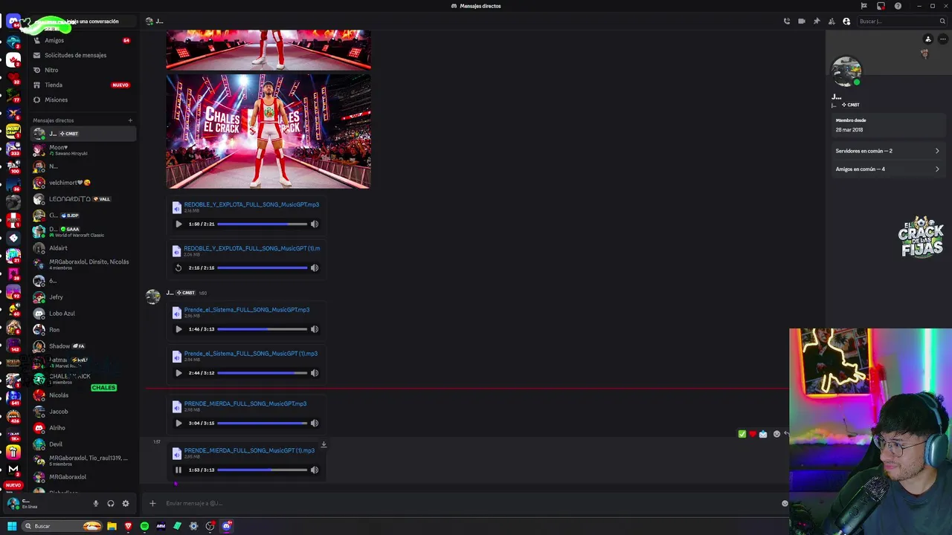Toggle microphone mute in user panel
This screenshot has width=952, height=535.
coord(95,503)
